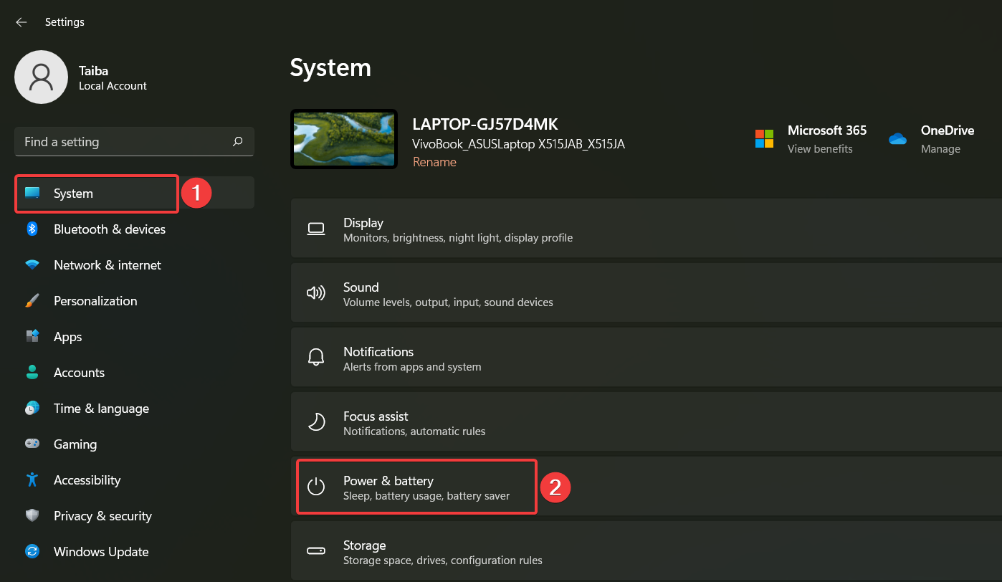Open Display settings row

(x=645, y=229)
